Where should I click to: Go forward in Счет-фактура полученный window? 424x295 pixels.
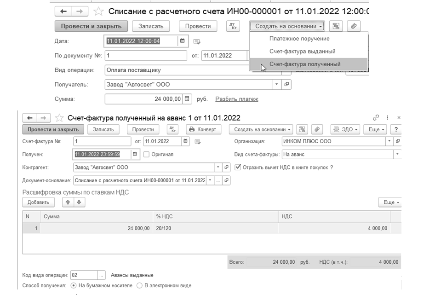click(x=43, y=118)
